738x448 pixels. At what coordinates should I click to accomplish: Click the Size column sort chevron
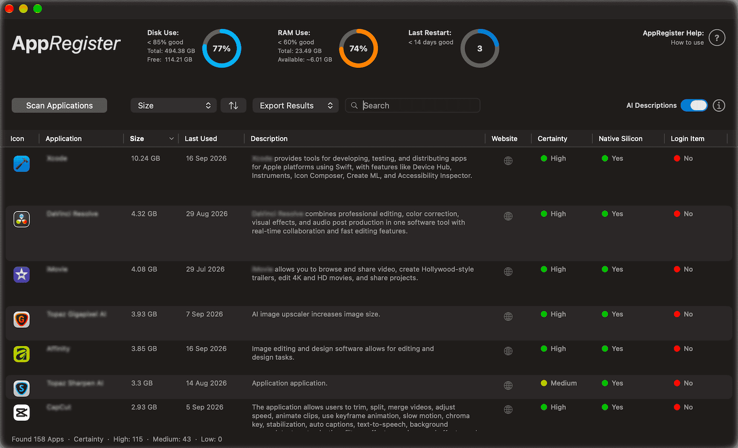pos(171,139)
